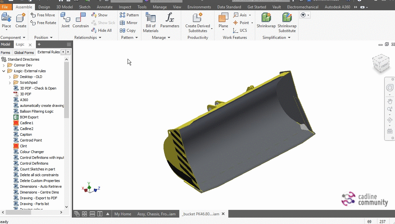Expand the Desktop - OLD folder
The image size is (395, 224).
pos(10,77)
